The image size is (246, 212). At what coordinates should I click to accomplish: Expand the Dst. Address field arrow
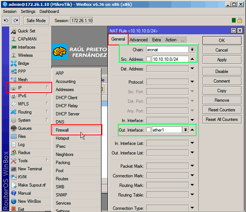pyautogui.click(x=192, y=69)
